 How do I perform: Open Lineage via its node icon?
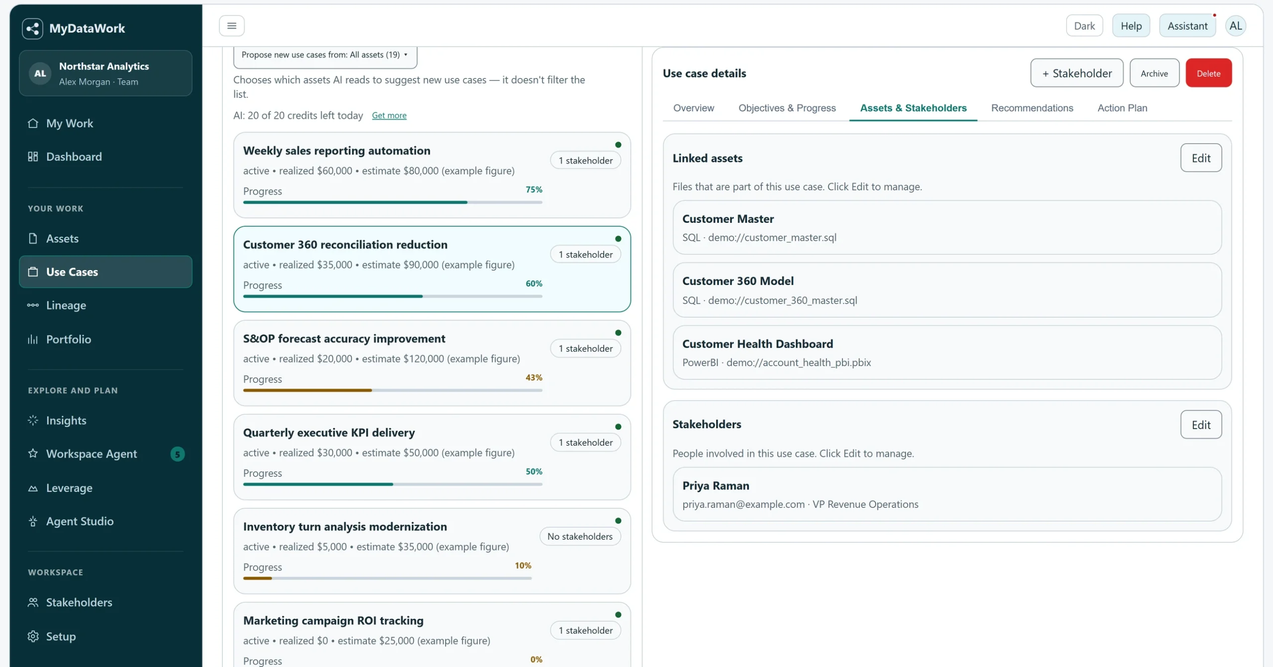click(33, 305)
